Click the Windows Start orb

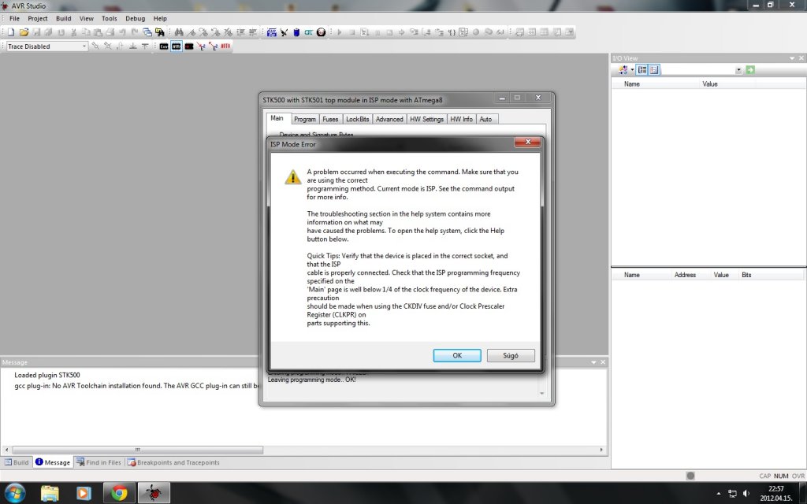point(14,493)
